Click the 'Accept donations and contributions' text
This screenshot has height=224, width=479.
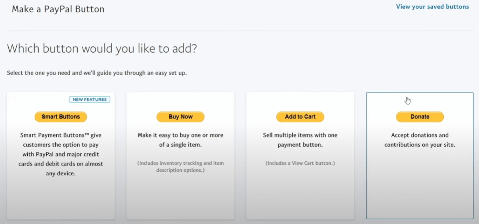(420, 140)
